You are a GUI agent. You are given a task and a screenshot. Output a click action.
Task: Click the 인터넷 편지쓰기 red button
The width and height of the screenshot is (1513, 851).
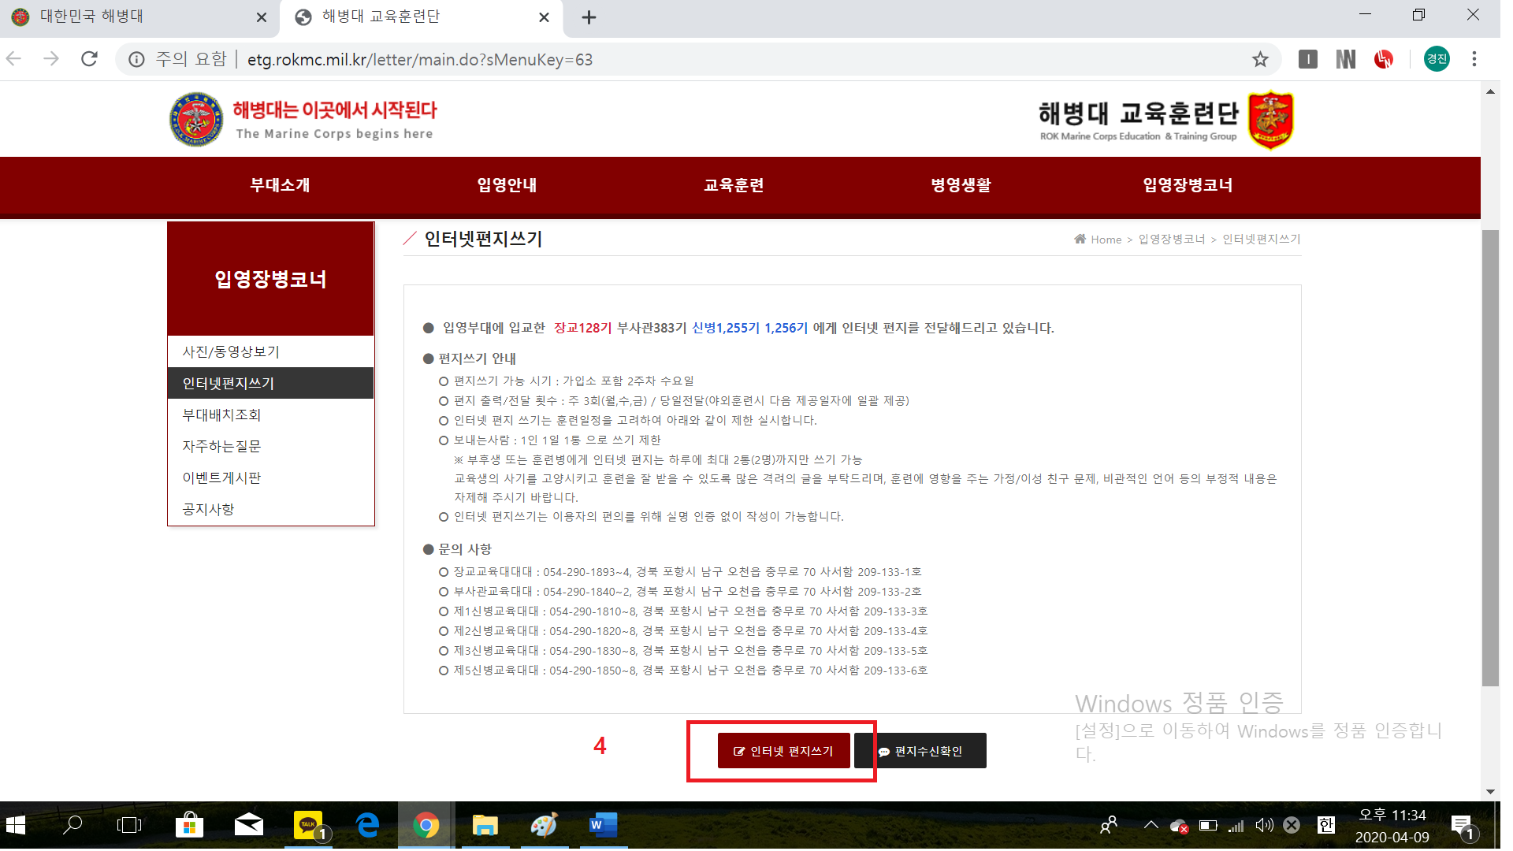(783, 751)
